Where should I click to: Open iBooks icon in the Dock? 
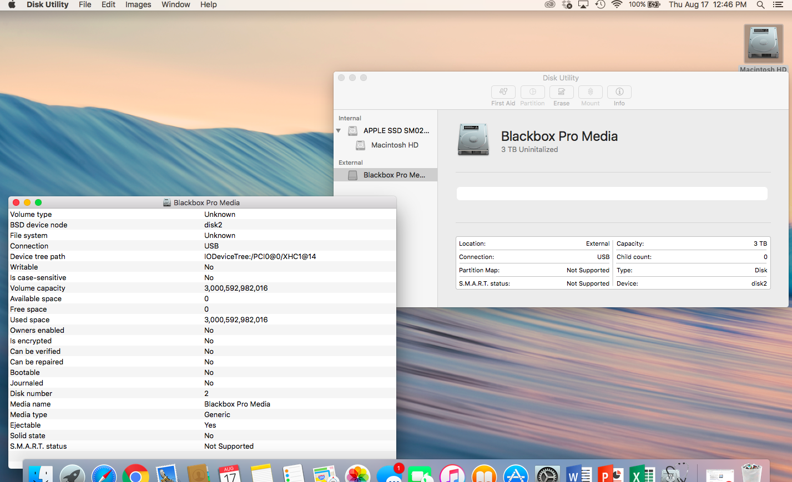(x=484, y=474)
